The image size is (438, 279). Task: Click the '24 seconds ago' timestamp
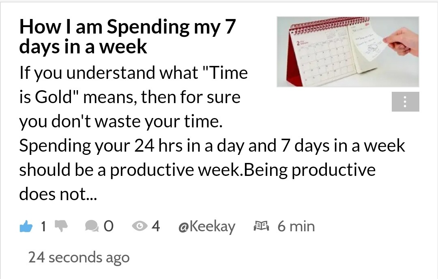pyautogui.click(x=79, y=257)
